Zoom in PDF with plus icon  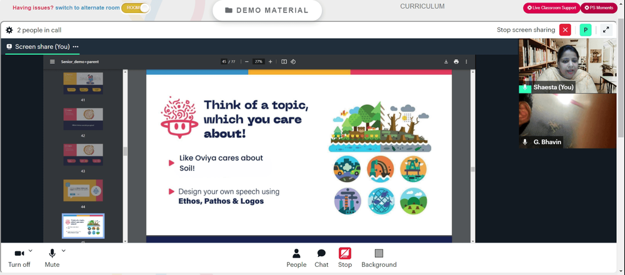click(x=270, y=62)
